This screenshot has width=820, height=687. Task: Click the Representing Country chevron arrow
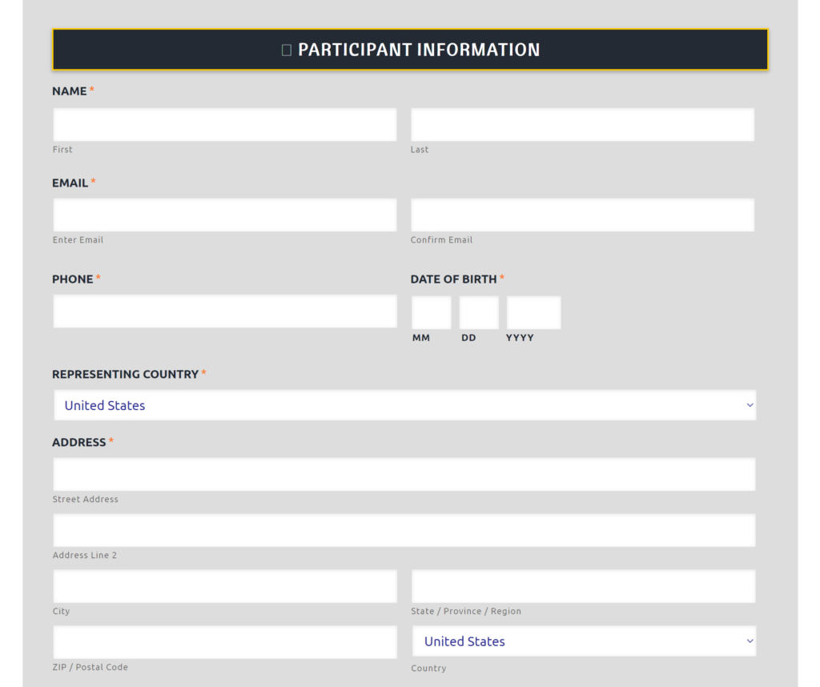750,404
